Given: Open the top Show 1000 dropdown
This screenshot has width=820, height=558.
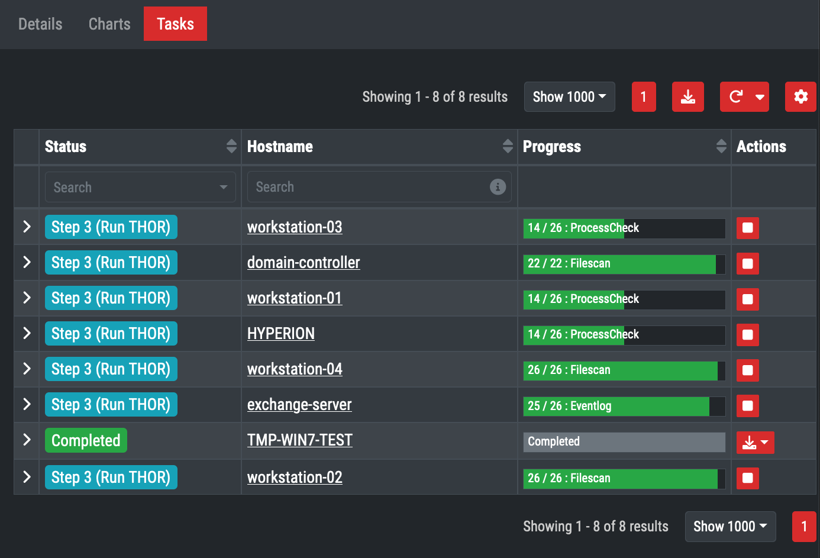Looking at the screenshot, I should coord(569,97).
